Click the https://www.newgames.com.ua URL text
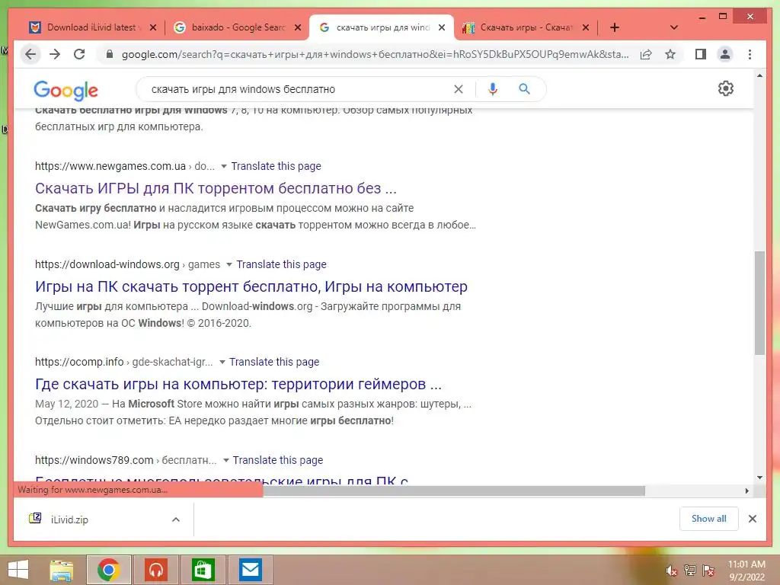 click(x=110, y=166)
